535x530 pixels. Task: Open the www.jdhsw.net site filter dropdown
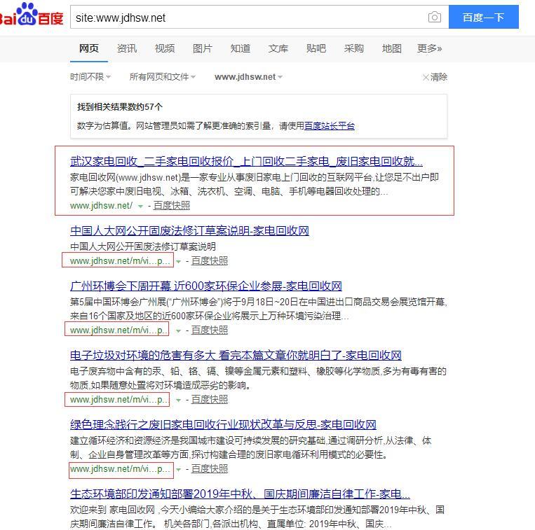coord(248,77)
